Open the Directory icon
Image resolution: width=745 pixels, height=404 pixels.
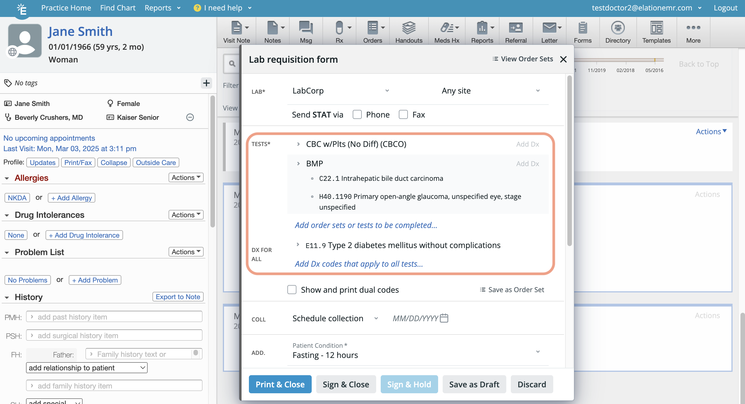point(617,28)
